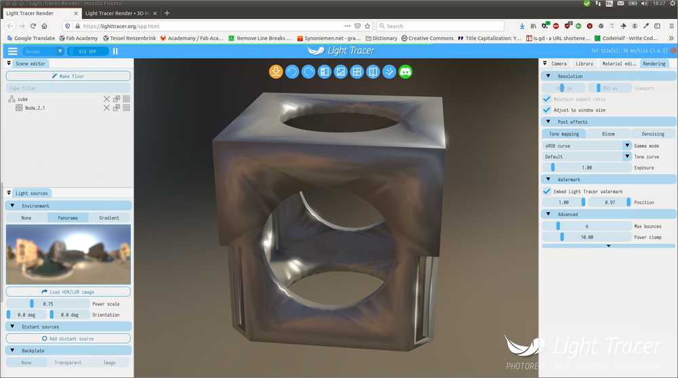
Task: Open Google Translate bookmark
Action: (31, 38)
